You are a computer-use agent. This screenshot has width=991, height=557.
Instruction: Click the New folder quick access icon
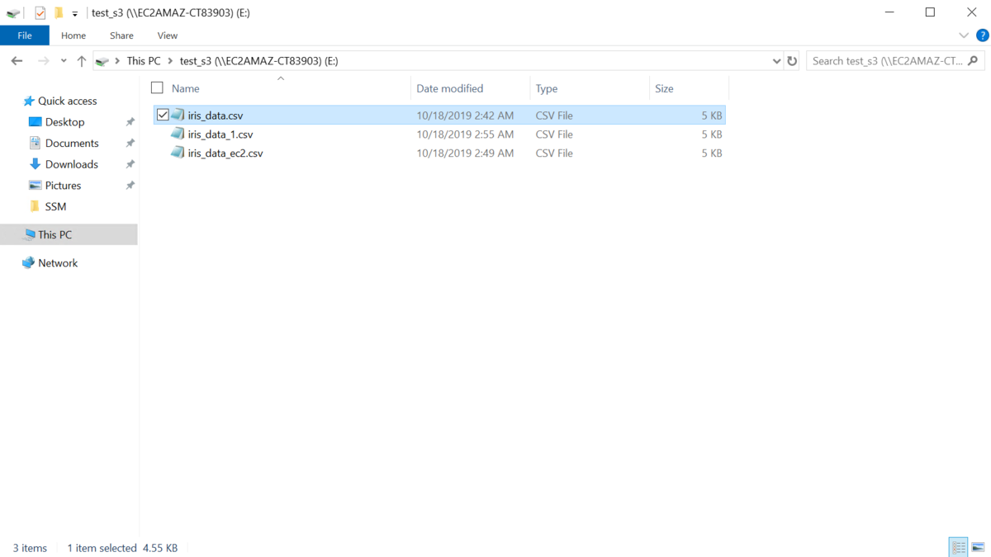point(59,12)
